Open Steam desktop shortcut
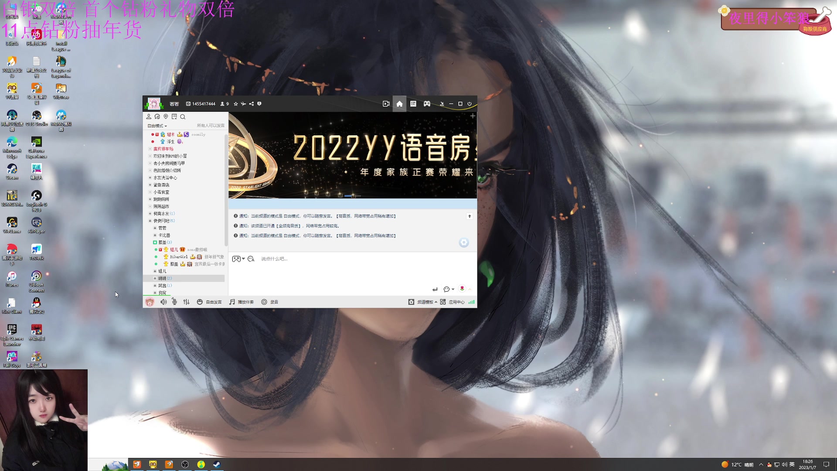 click(x=12, y=171)
